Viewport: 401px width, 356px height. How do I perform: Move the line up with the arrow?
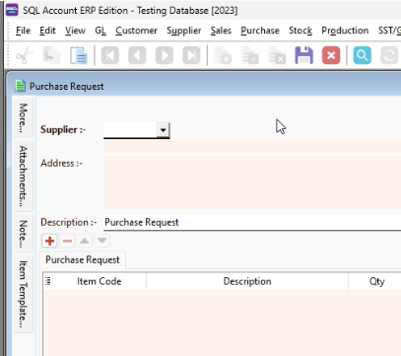pos(85,241)
